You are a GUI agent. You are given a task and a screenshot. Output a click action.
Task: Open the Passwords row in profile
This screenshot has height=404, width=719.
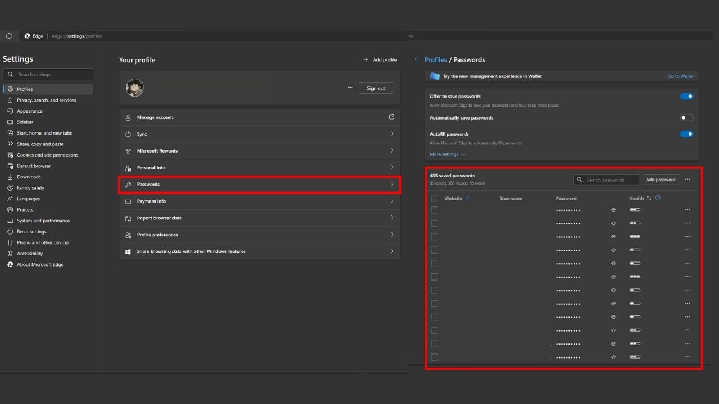259,185
